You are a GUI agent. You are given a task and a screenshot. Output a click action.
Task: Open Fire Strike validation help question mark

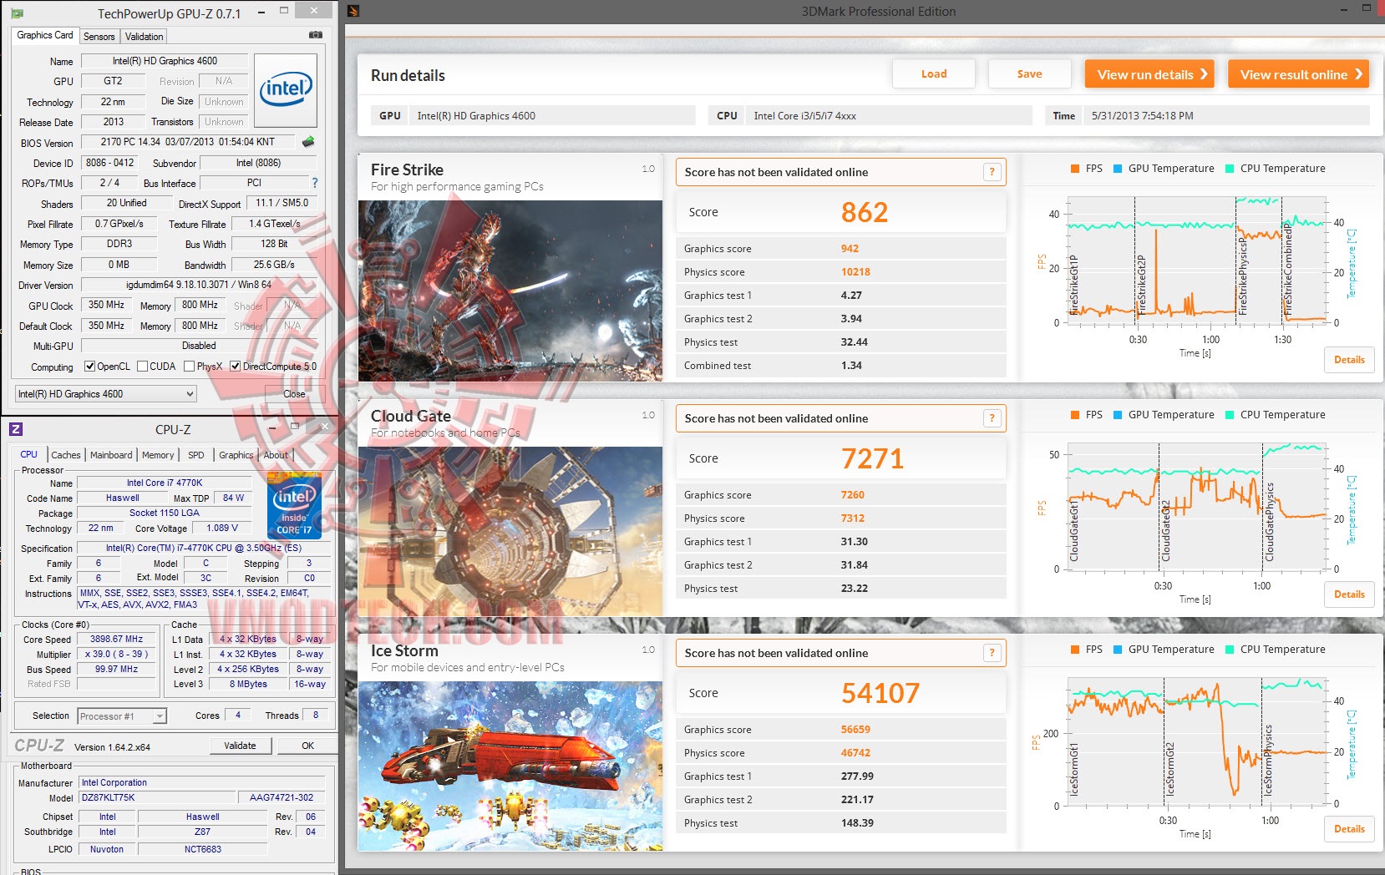click(992, 172)
